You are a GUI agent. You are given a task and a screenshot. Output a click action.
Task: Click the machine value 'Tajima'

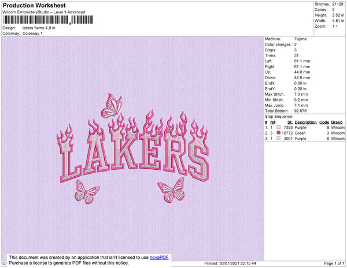300,39
